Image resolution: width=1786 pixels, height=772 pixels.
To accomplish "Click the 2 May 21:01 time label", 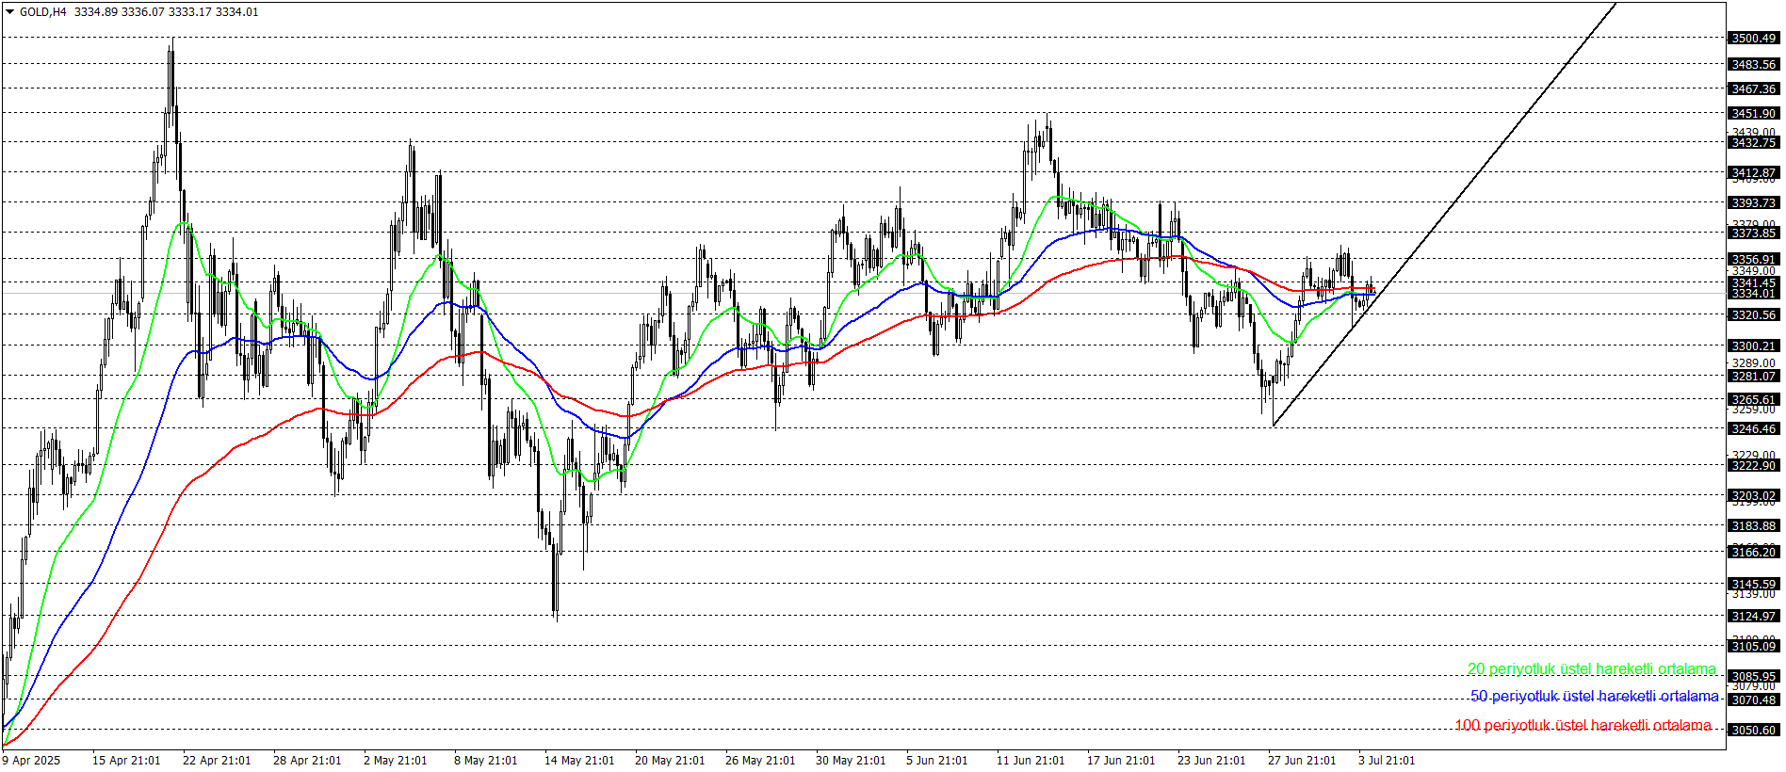I will click(396, 761).
